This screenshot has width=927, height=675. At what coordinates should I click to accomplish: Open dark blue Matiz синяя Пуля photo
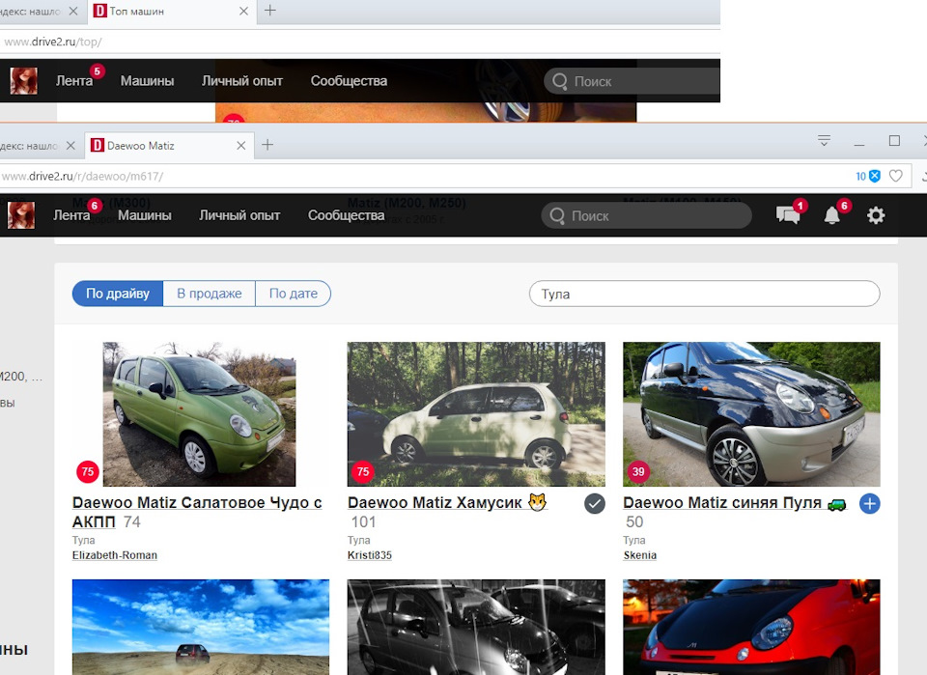pyautogui.click(x=751, y=414)
